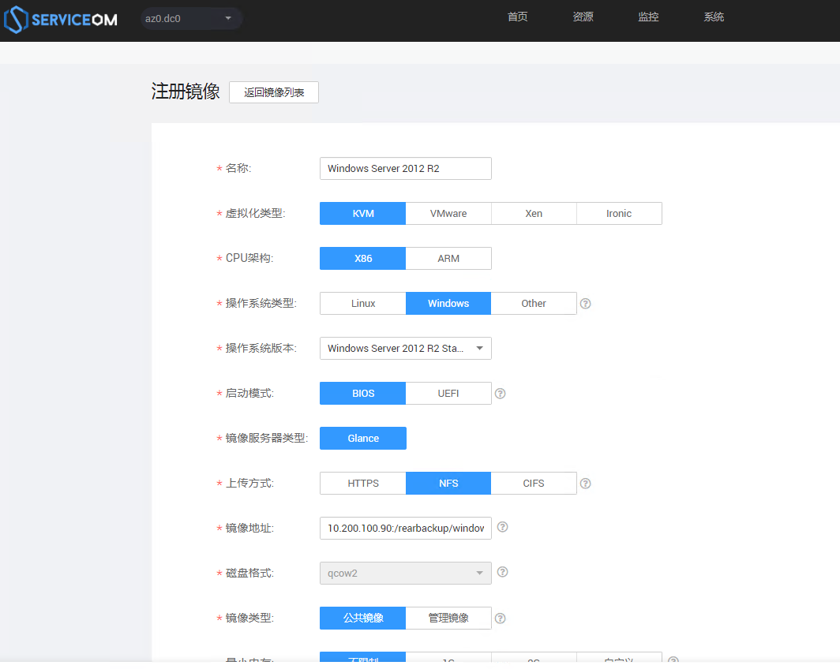This screenshot has width=840, height=669.
Task: Select Other operating system type
Action: [534, 304]
